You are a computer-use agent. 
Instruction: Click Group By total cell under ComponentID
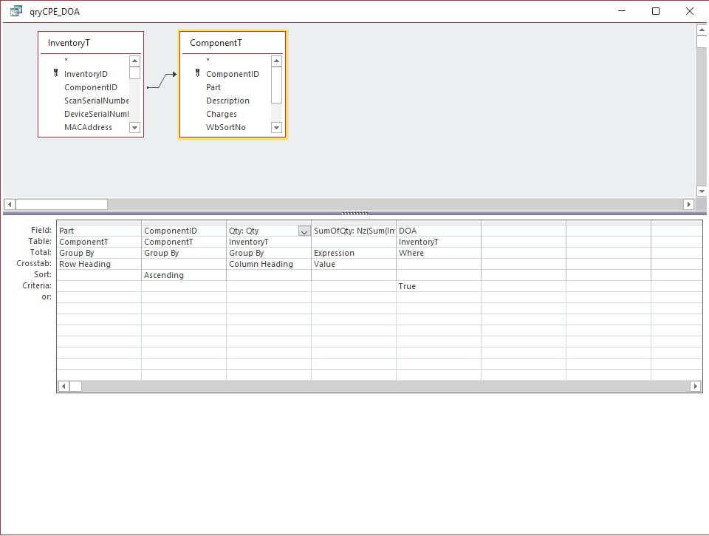coord(184,253)
